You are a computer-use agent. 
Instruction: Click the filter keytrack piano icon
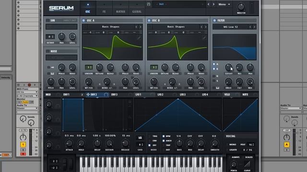(x=217, y=88)
